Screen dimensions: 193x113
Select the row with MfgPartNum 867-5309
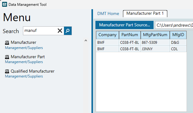141,43
